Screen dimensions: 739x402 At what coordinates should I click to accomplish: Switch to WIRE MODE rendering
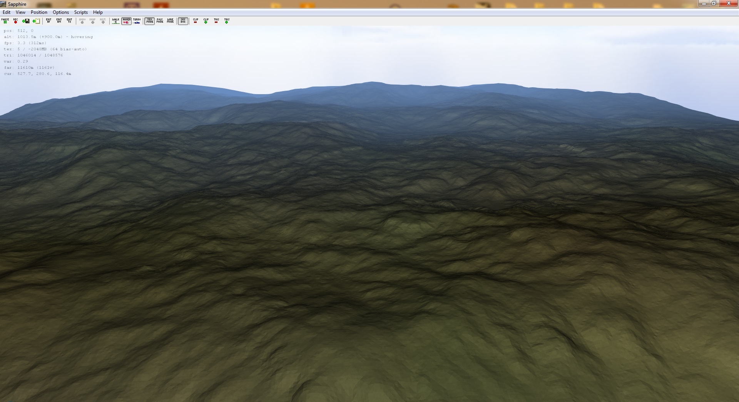[170, 21]
